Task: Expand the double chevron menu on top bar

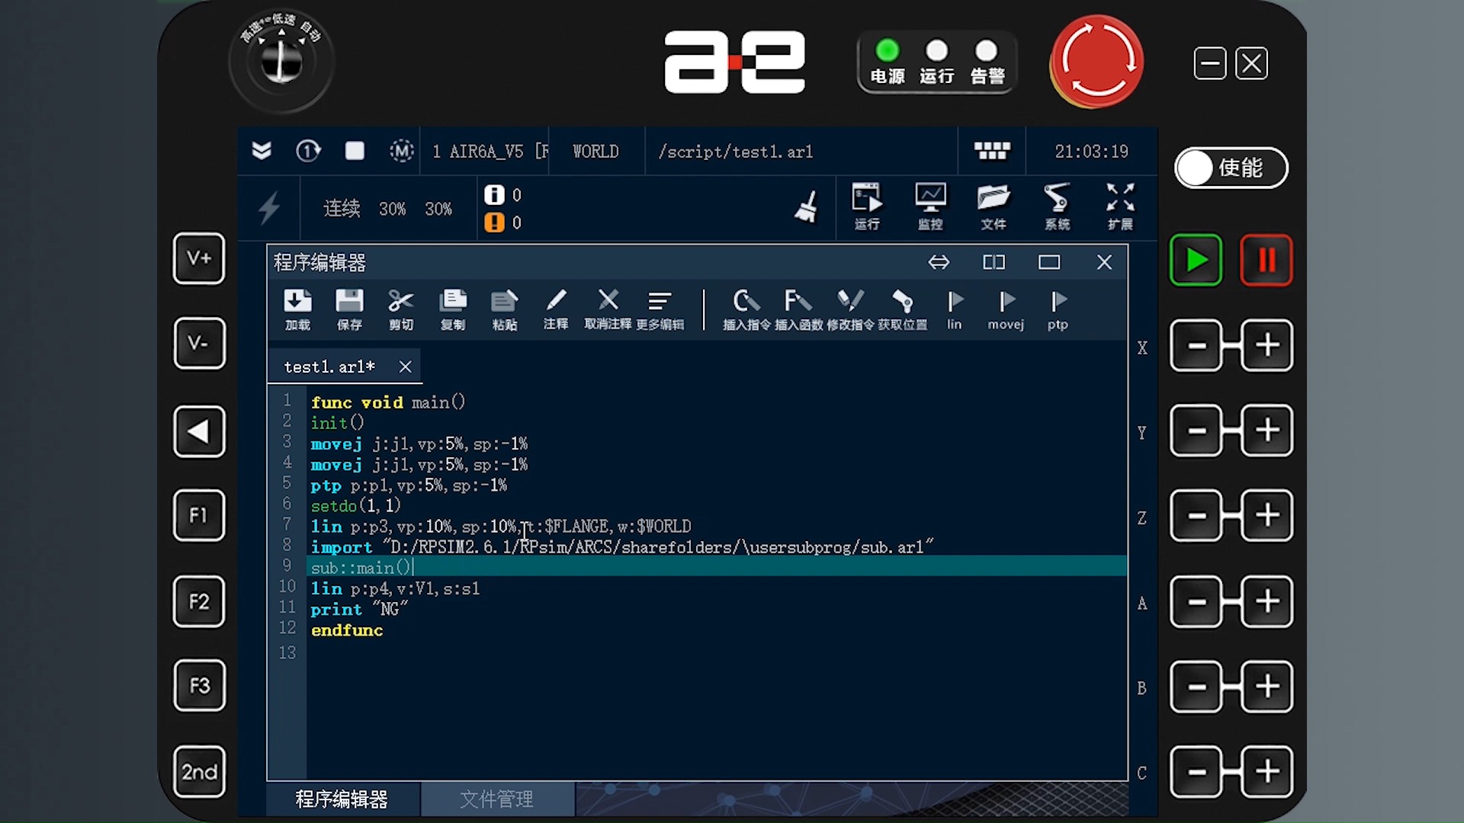Action: (x=262, y=152)
